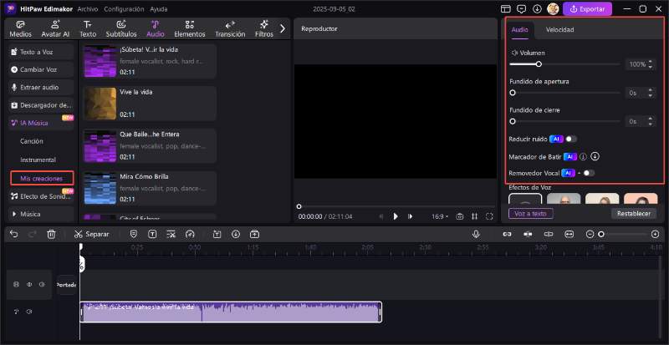This screenshot has height=345, width=669.
Task: Open Extraer audio in sidebar
Action: coord(41,88)
